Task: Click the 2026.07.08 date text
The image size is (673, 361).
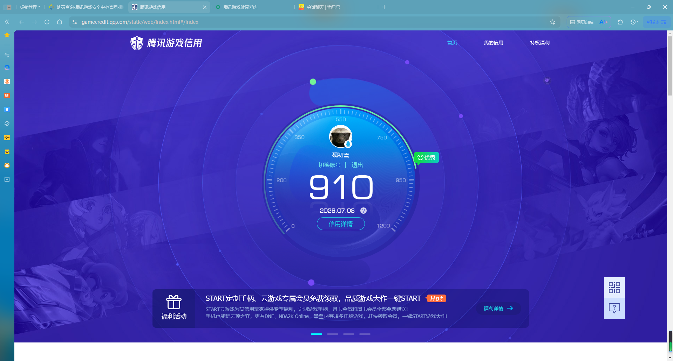Action: click(x=337, y=211)
